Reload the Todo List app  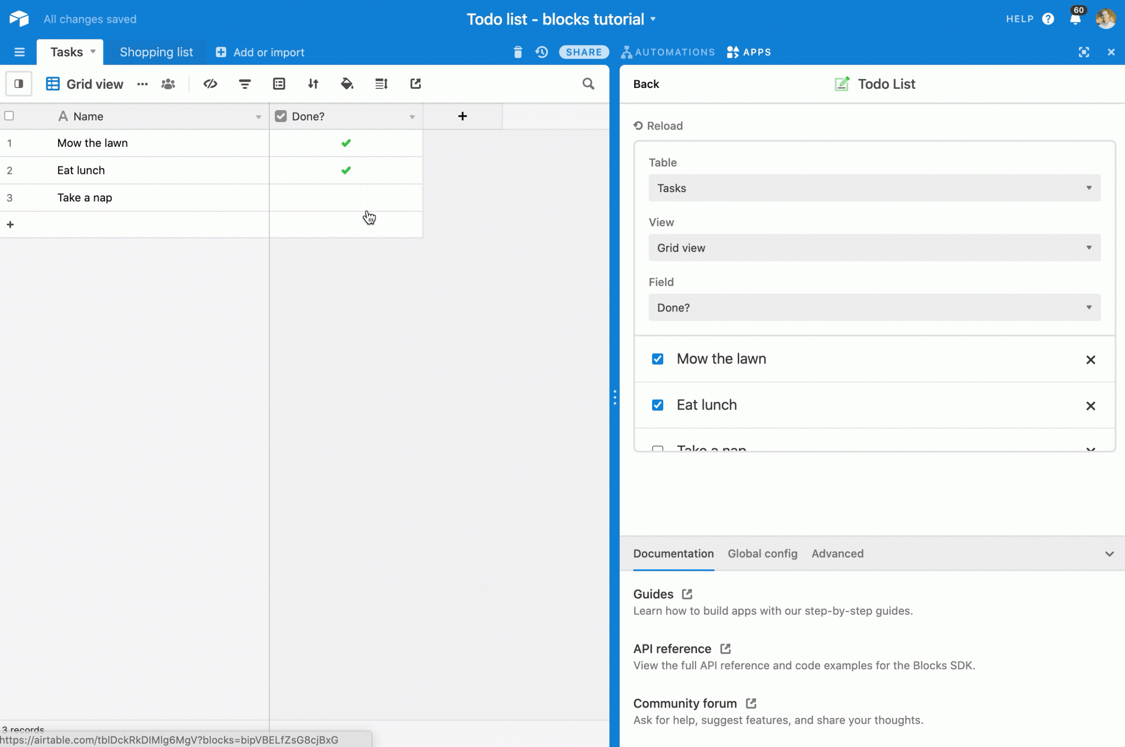click(657, 125)
